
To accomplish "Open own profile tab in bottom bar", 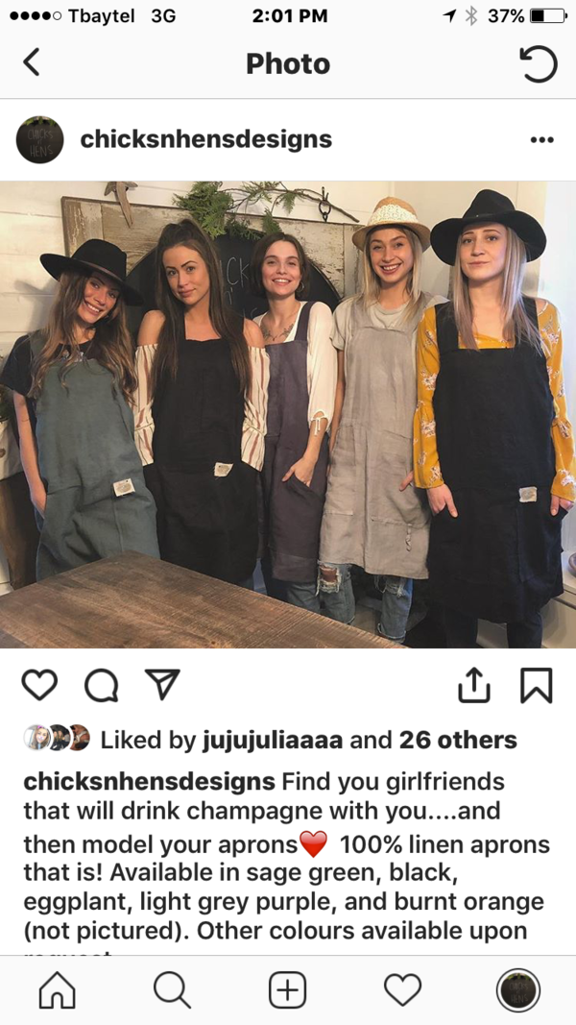I will [517, 990].
